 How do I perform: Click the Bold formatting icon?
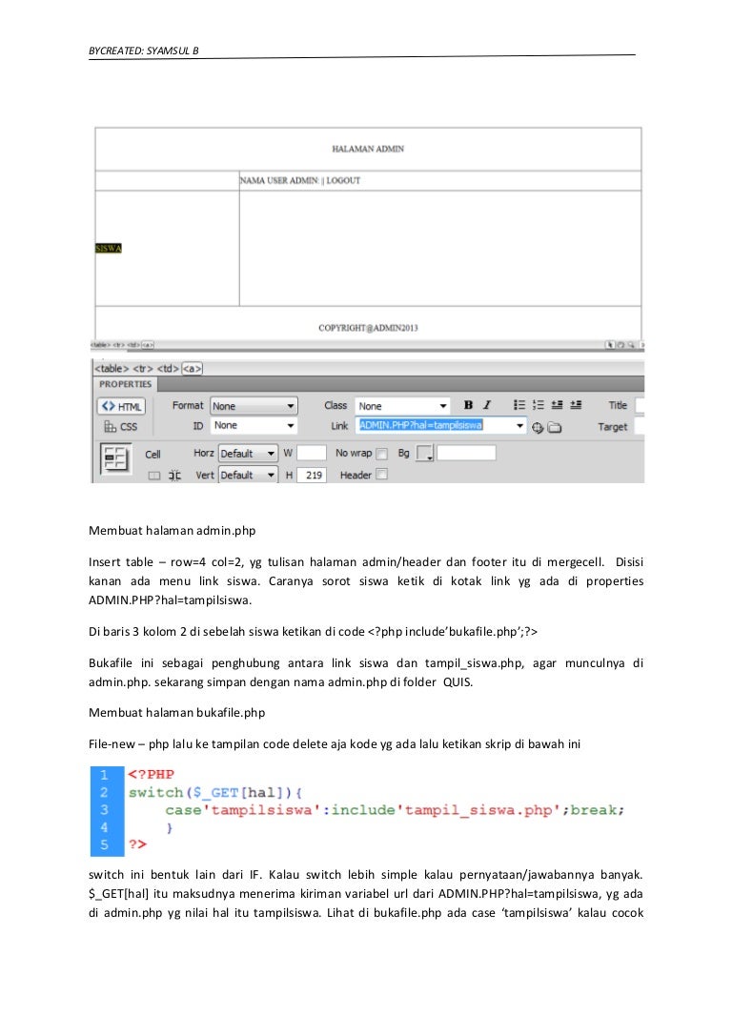[x=469, y=405]
